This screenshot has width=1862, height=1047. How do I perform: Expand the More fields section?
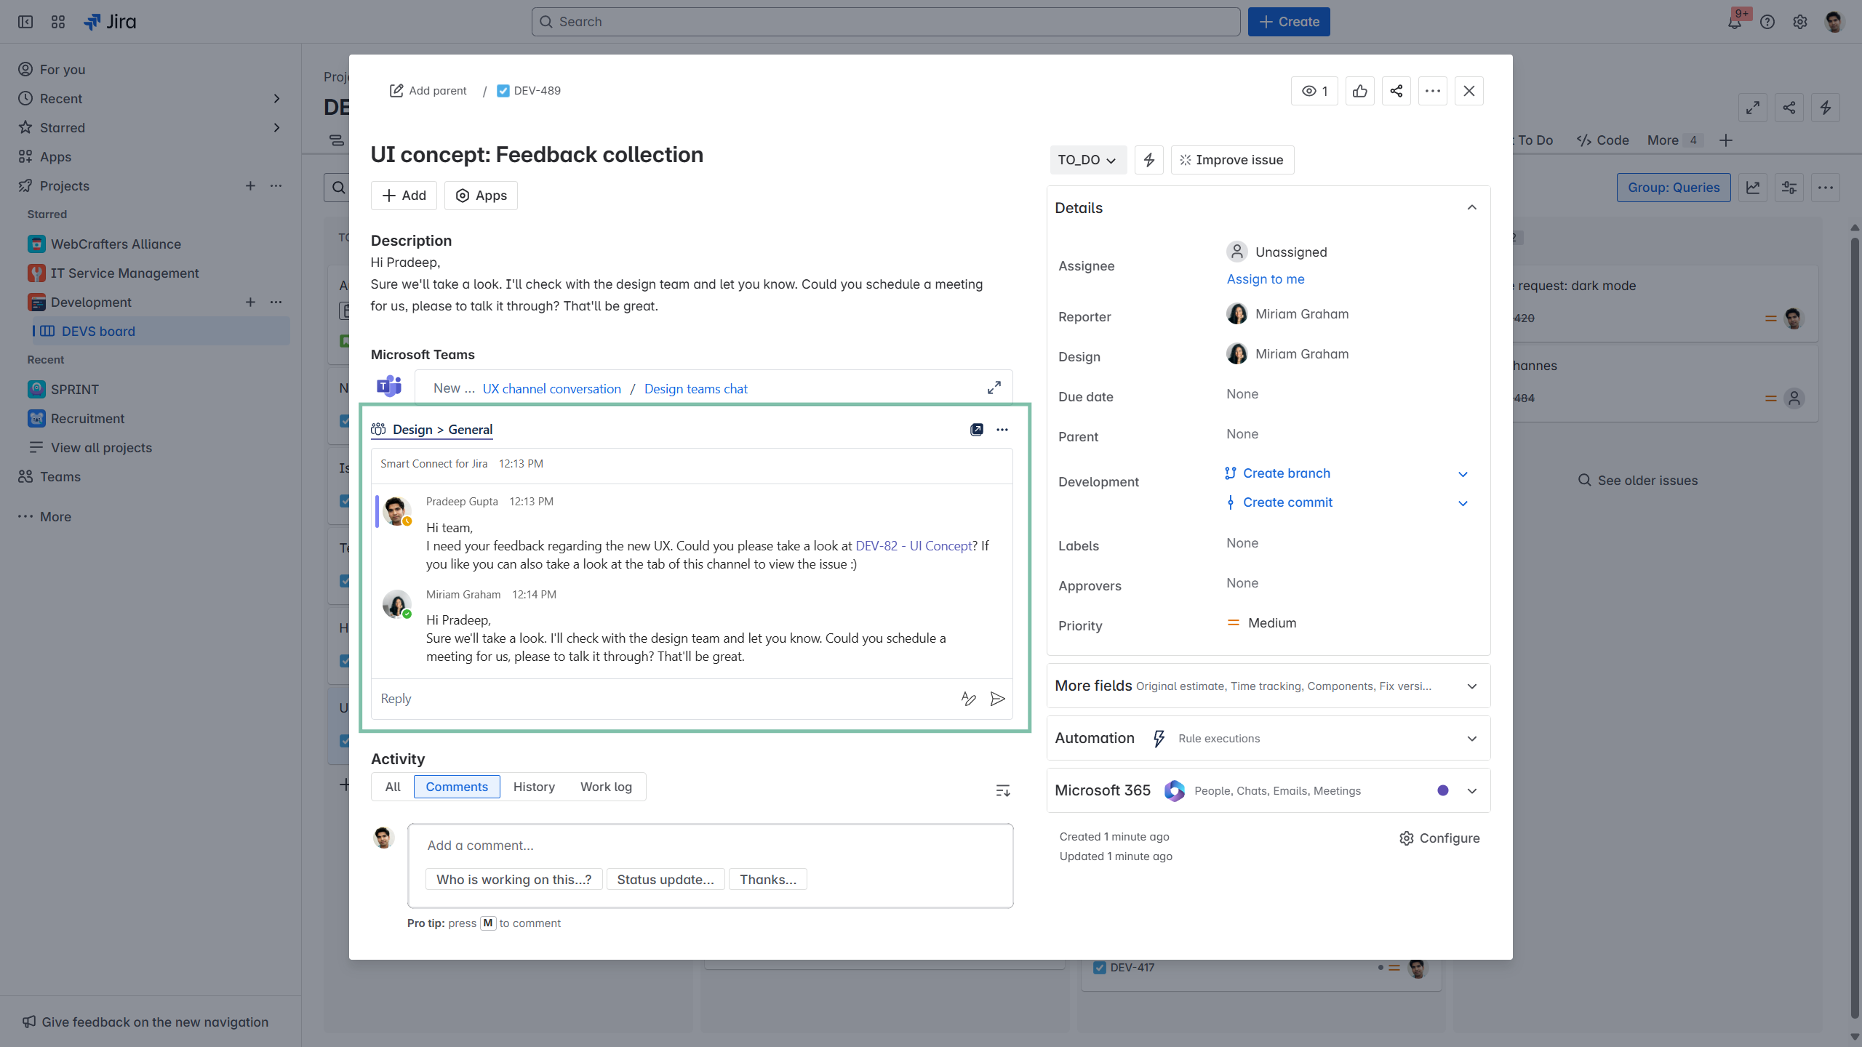[x=1471, y=686]
